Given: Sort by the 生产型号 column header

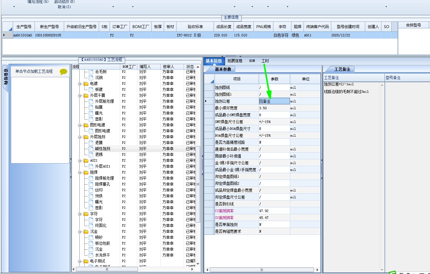Looking at the screenshot, I should point(24,27).
